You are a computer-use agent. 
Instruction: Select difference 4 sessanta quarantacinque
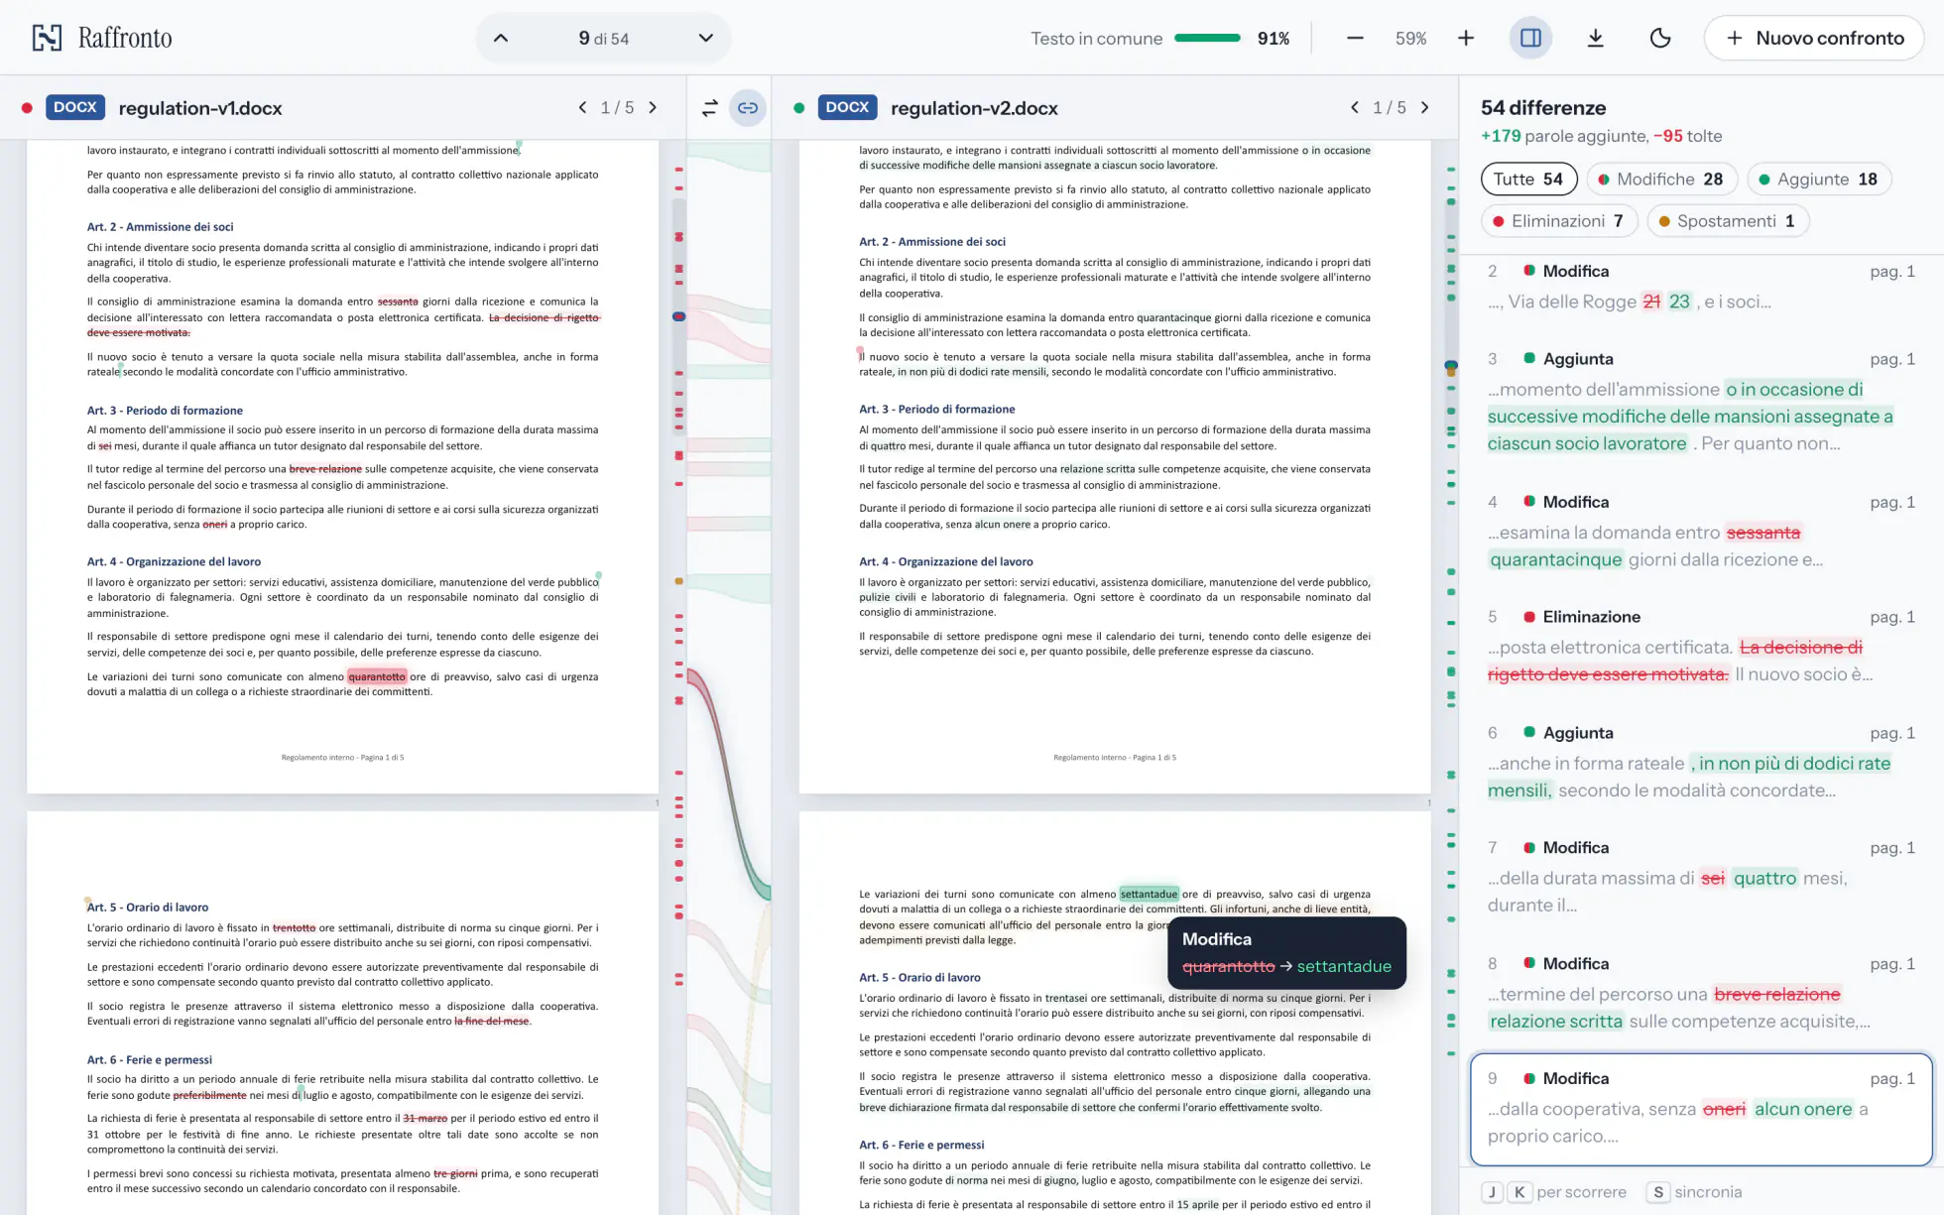[x=1701, y=532]
